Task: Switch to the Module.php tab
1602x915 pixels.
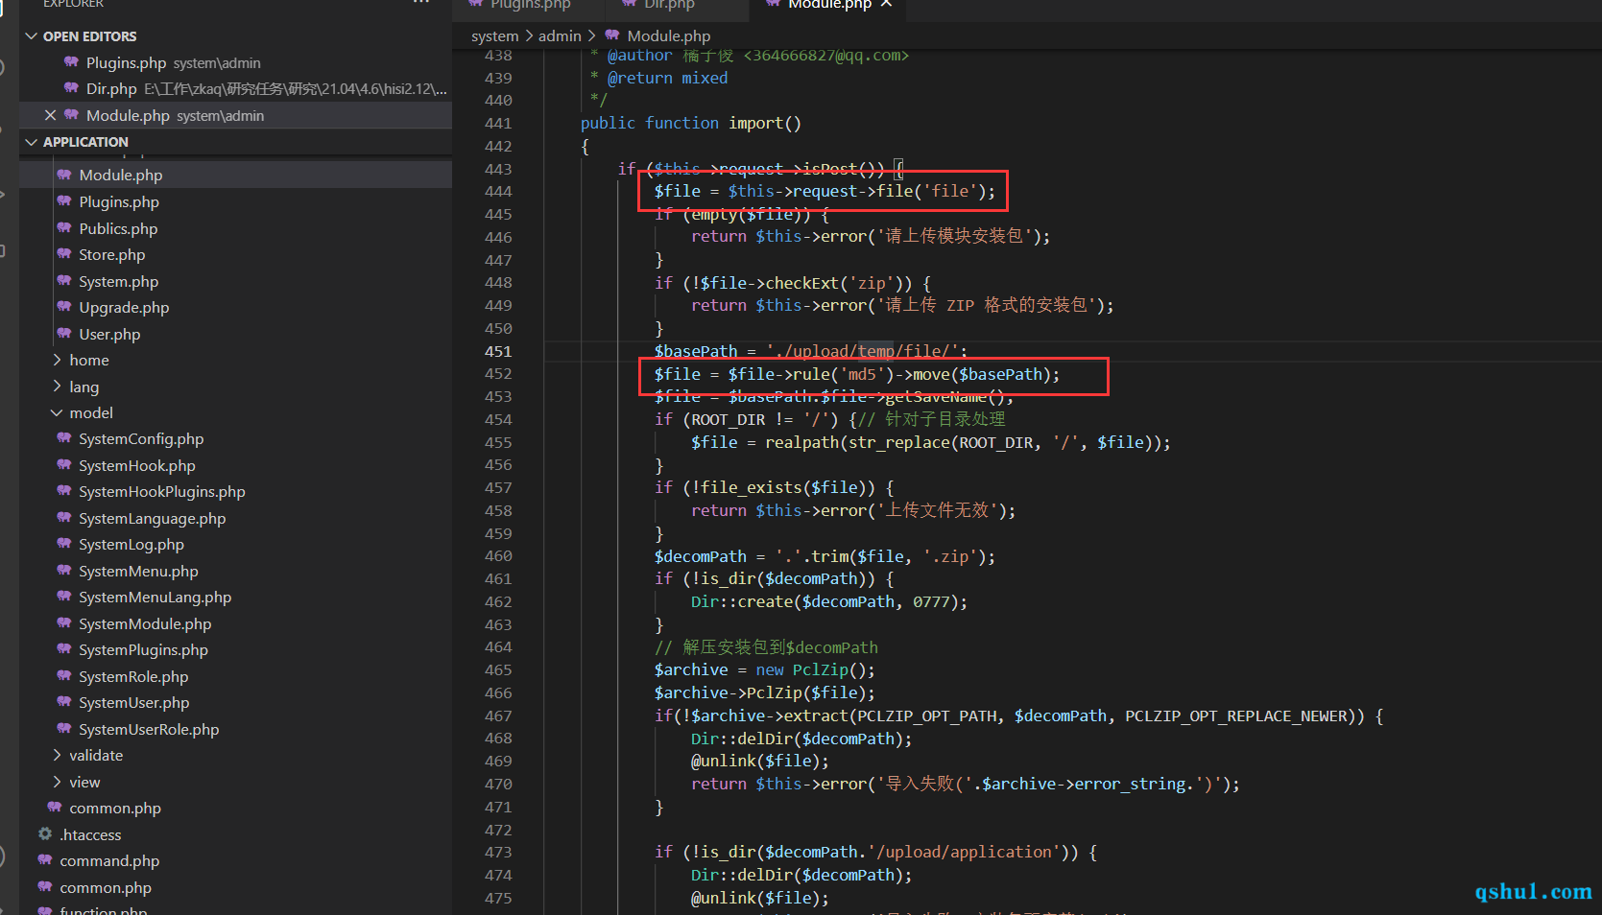Action: point(829,5)
